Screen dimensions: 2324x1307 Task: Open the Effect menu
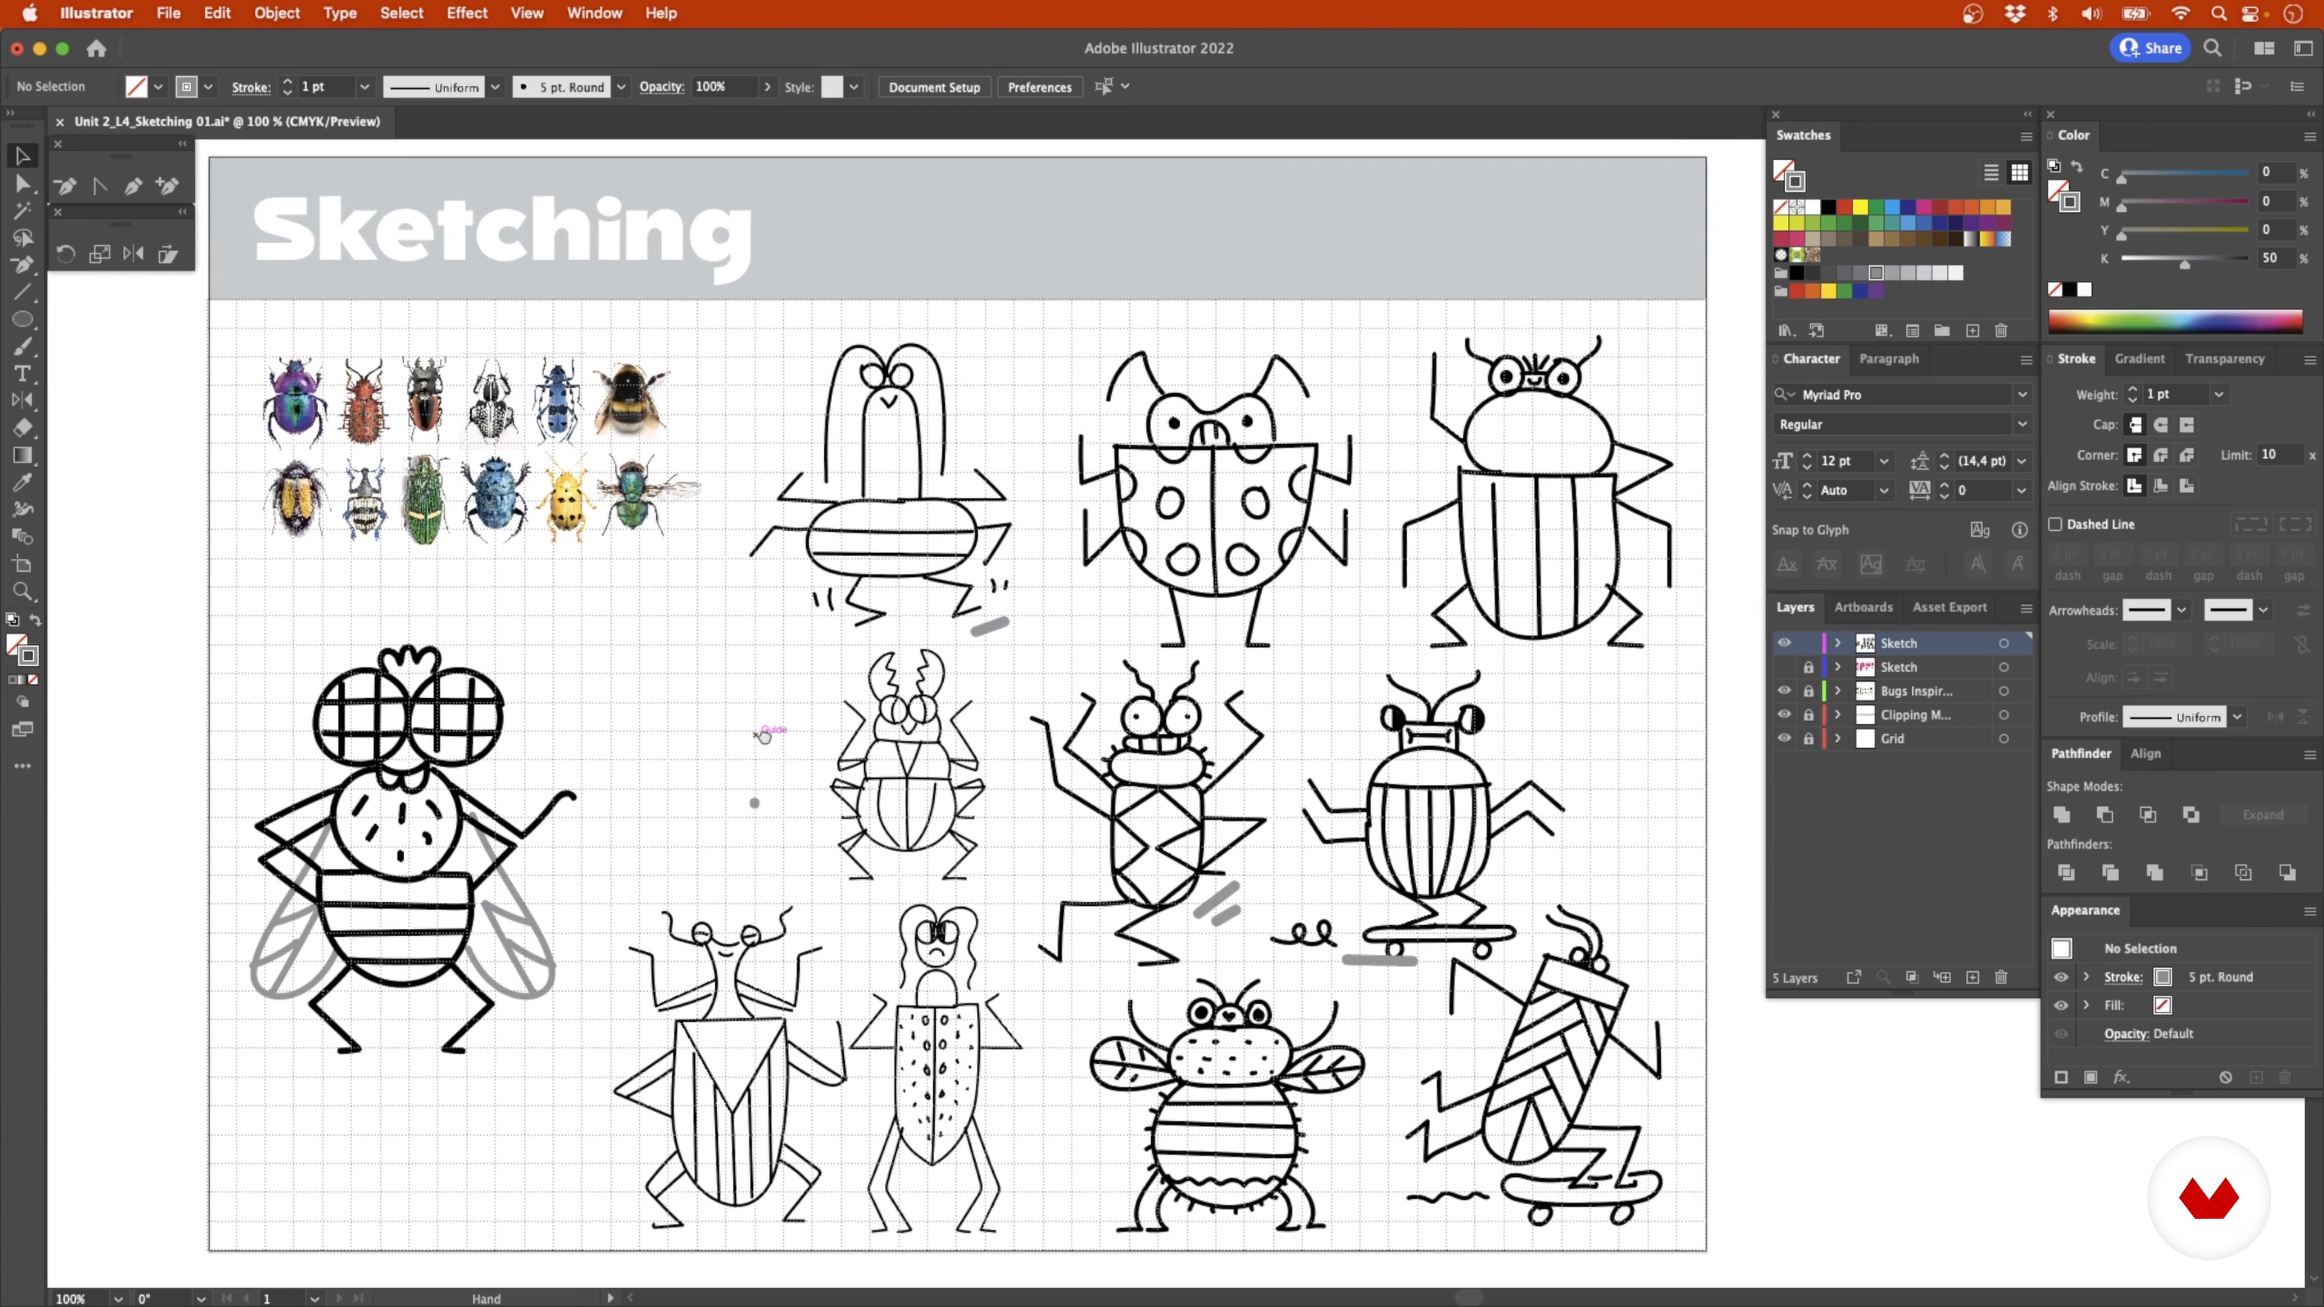point(465,13)
